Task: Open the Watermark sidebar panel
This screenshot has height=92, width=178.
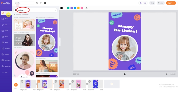Action: point(6,66)
